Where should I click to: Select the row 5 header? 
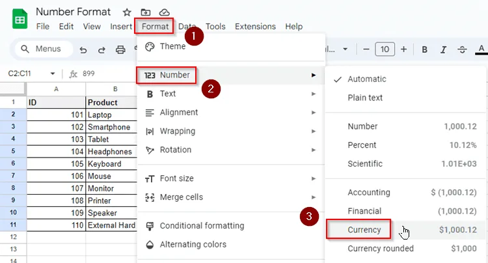(13, 151)
